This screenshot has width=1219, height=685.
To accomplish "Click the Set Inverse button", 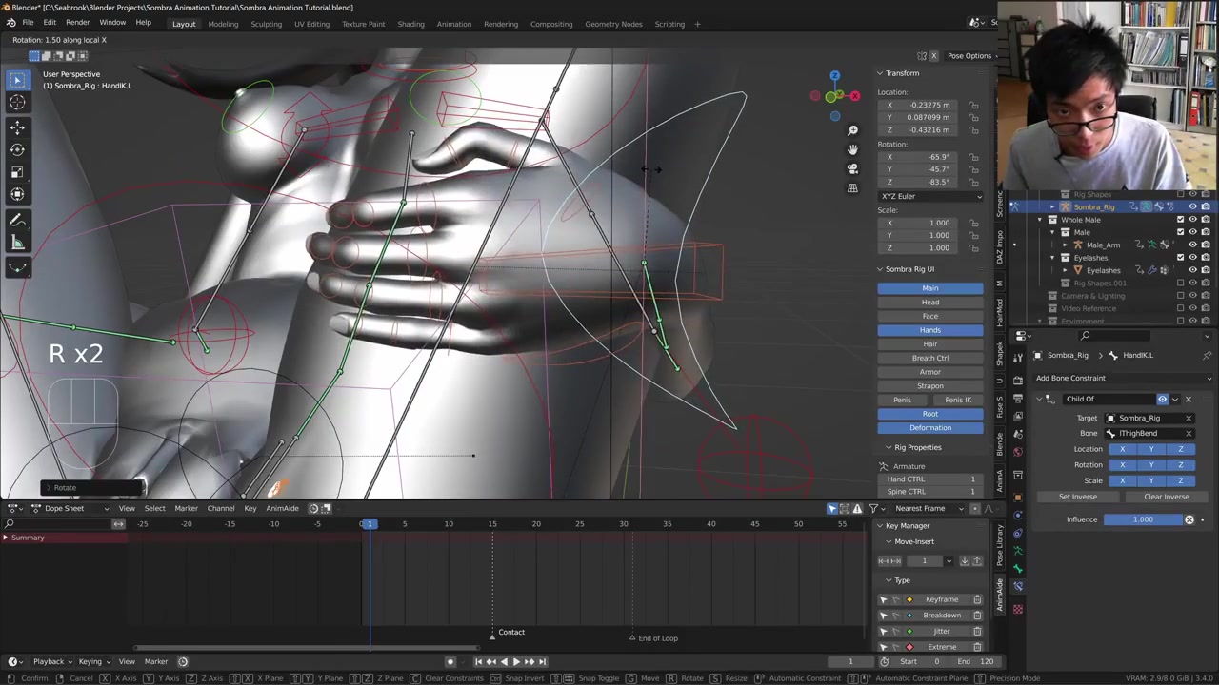I will tap(1078, 497).
